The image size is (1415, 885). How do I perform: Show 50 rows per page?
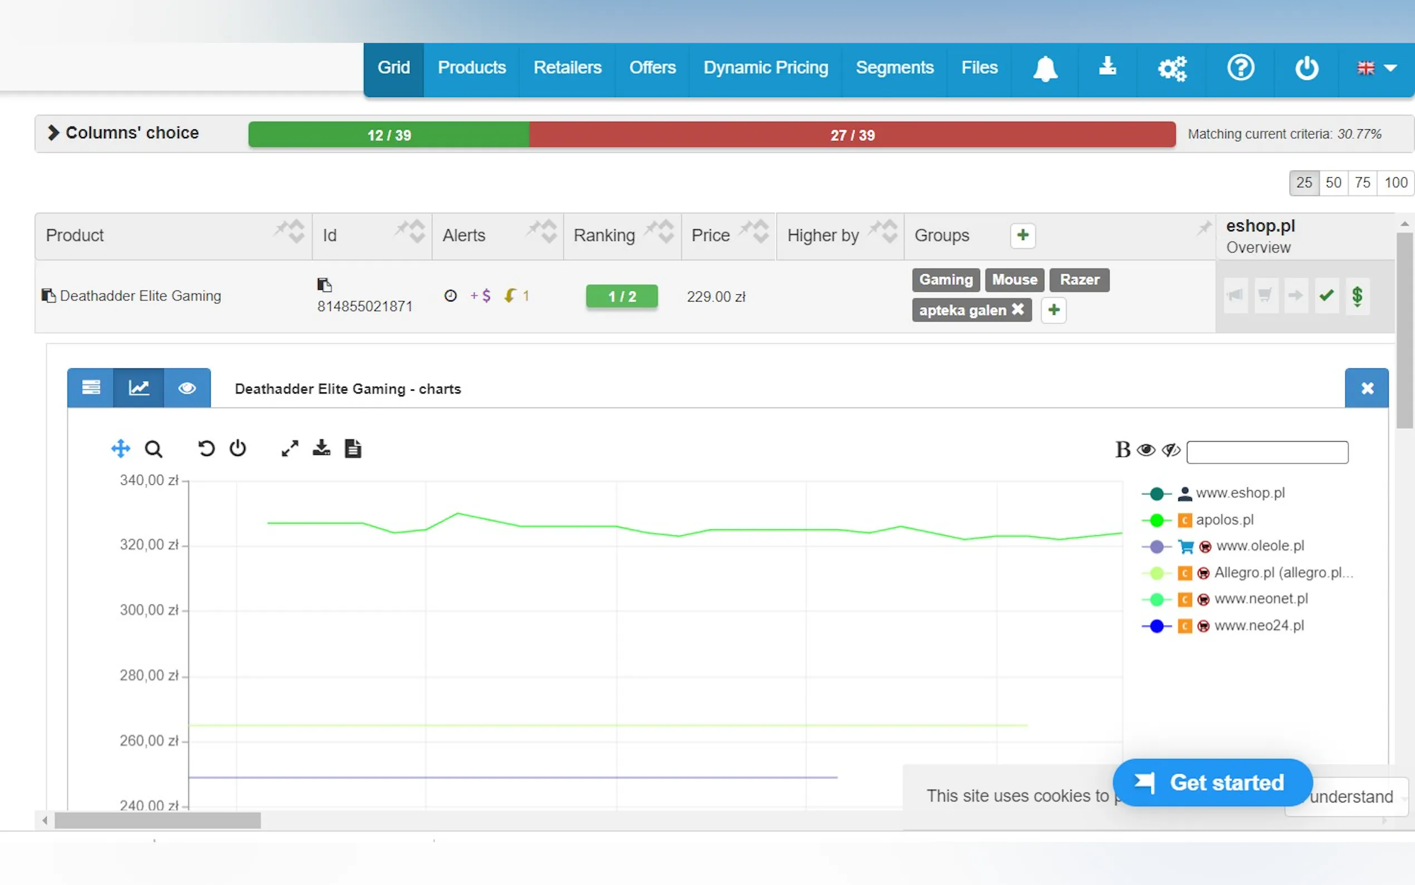point(1333,183)
